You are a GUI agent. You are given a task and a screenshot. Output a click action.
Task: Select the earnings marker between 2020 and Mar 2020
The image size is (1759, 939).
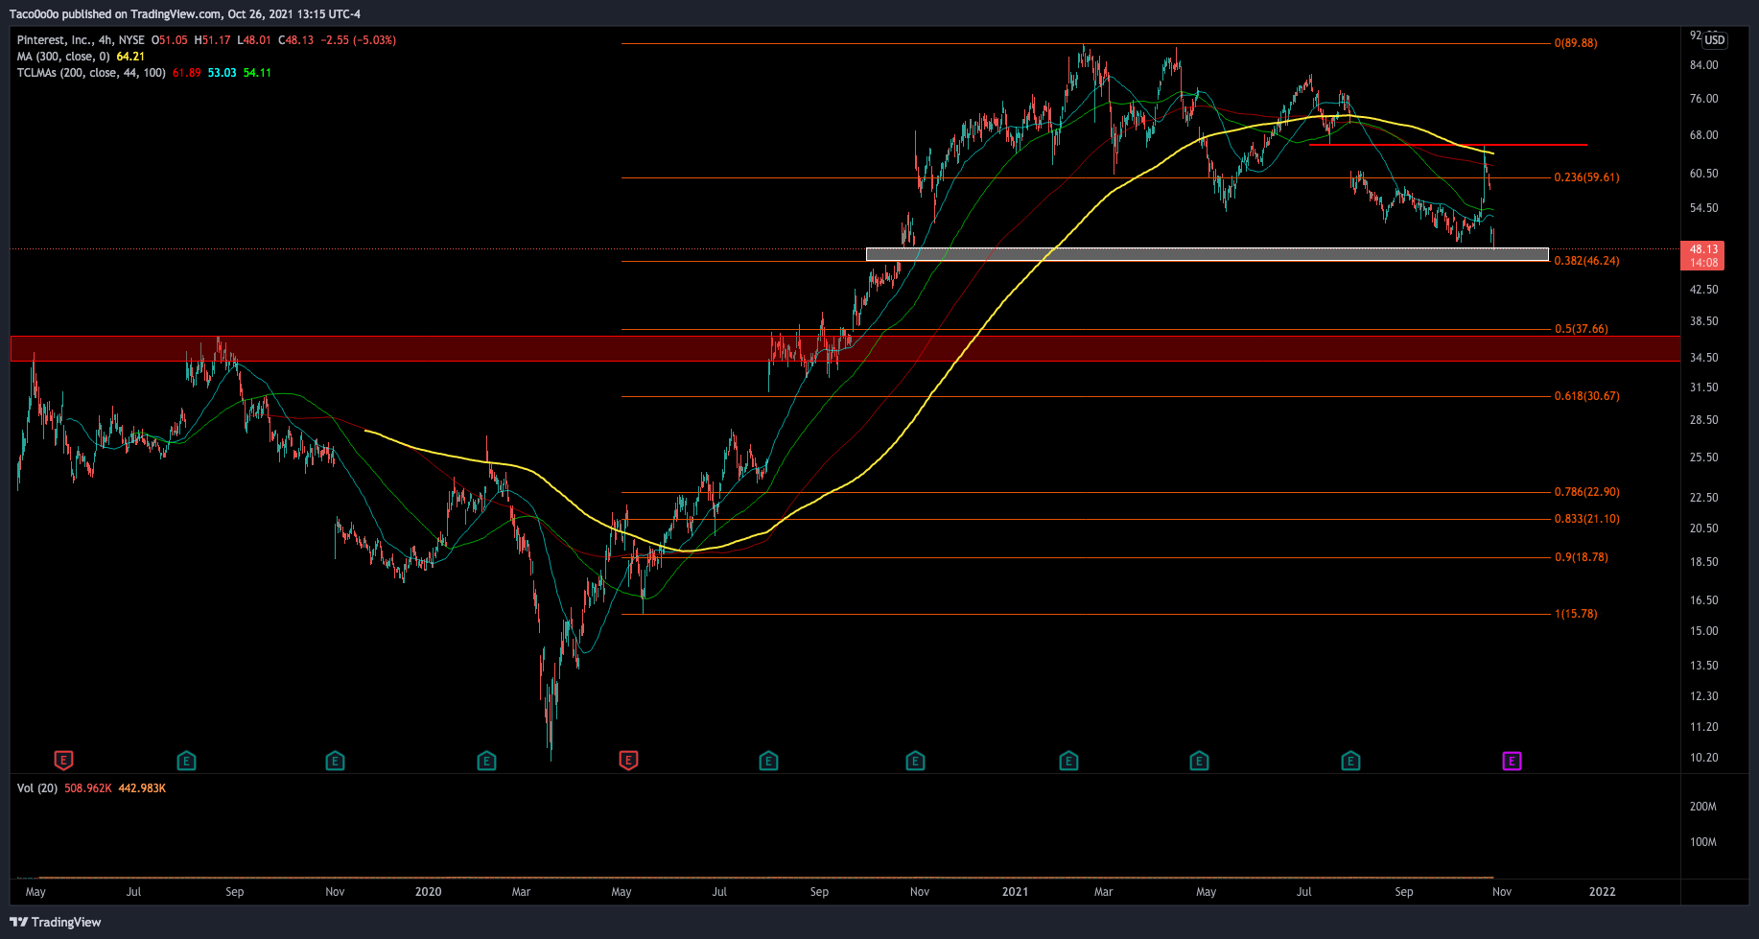[486, 761]
